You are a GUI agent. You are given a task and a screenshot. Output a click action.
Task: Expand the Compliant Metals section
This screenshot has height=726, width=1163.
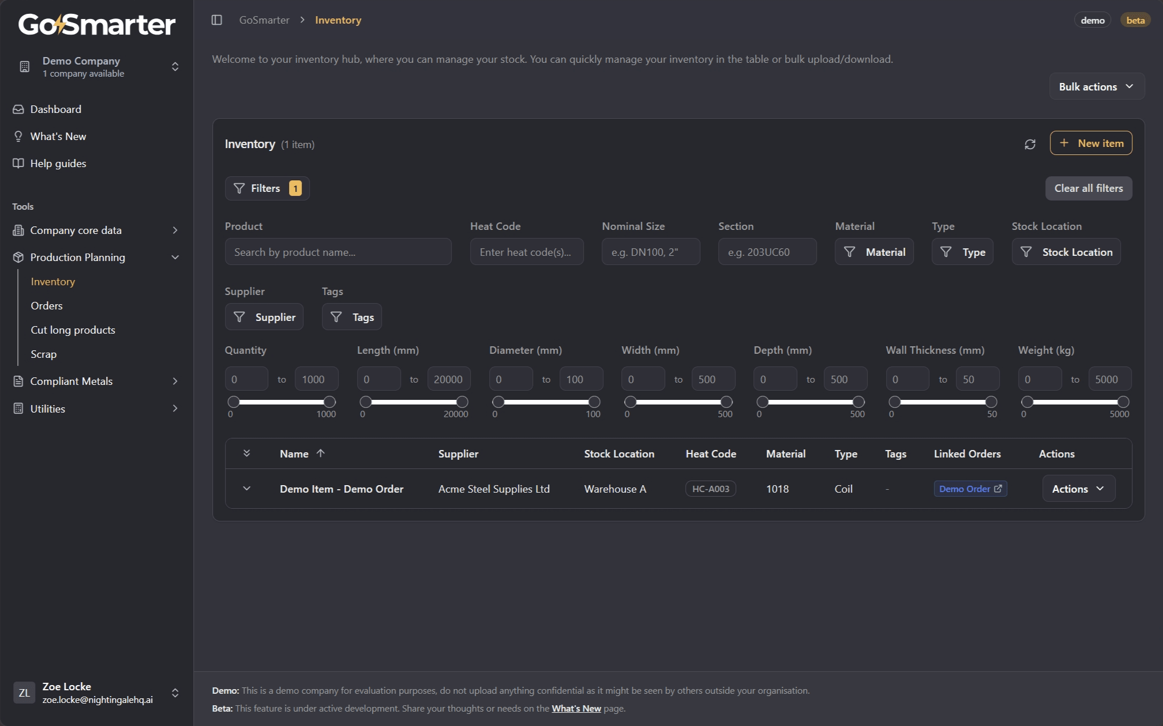point(175,381)
